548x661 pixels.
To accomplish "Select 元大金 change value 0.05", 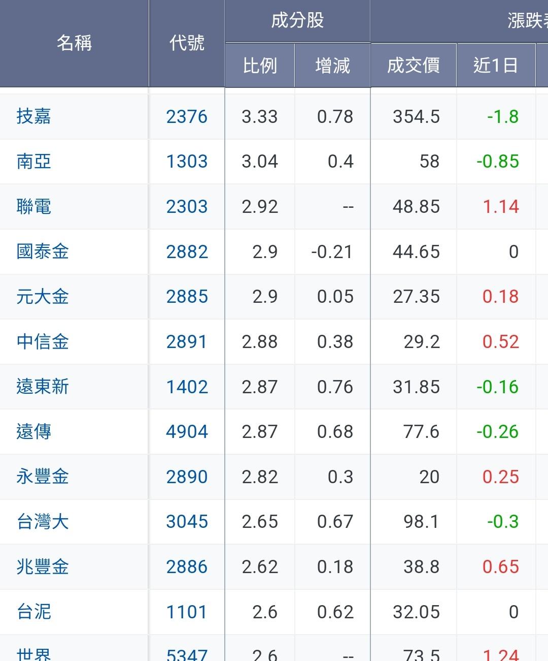I will pos(335,297).
